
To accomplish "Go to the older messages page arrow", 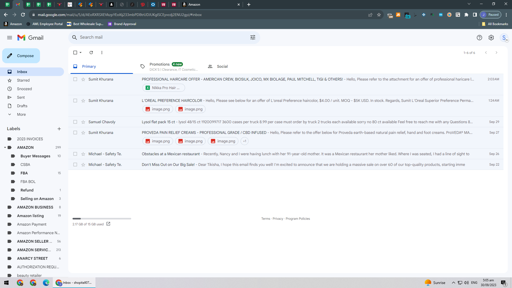I will pos(497,53).
